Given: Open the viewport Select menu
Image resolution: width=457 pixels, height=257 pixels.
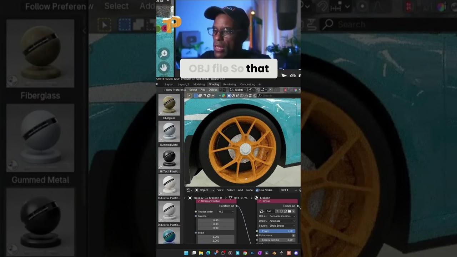Looking at the screenshot, I should [x=193, y=90].
